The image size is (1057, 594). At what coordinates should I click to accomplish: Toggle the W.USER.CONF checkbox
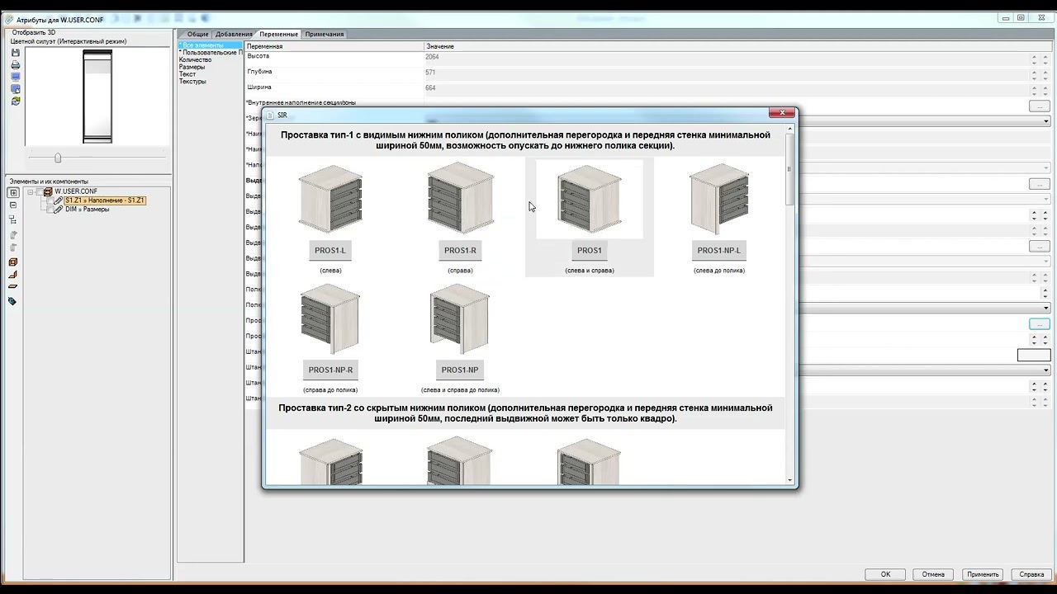pos(40,191)
